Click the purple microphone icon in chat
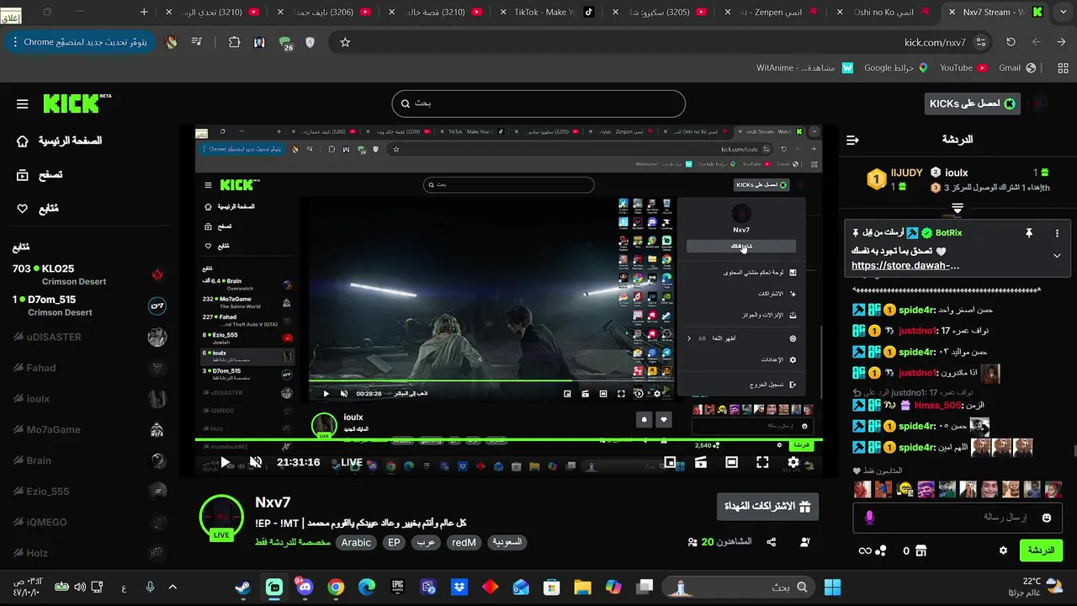 click(x=869, y=518)
